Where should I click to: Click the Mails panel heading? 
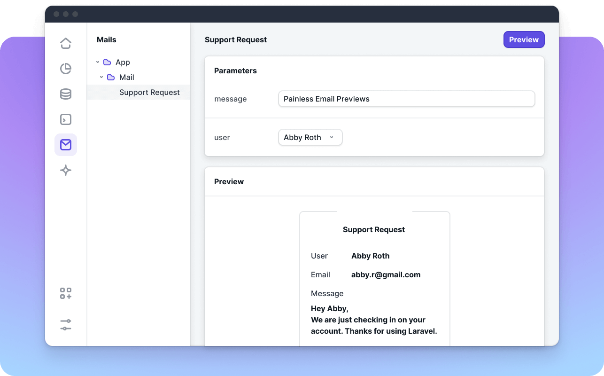click(107, 39)
